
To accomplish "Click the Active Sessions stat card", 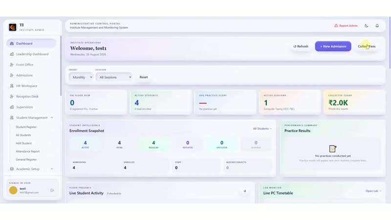I will (x=290, y=102).
